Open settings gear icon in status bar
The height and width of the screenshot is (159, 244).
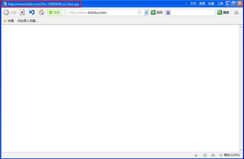coord(205,155)
